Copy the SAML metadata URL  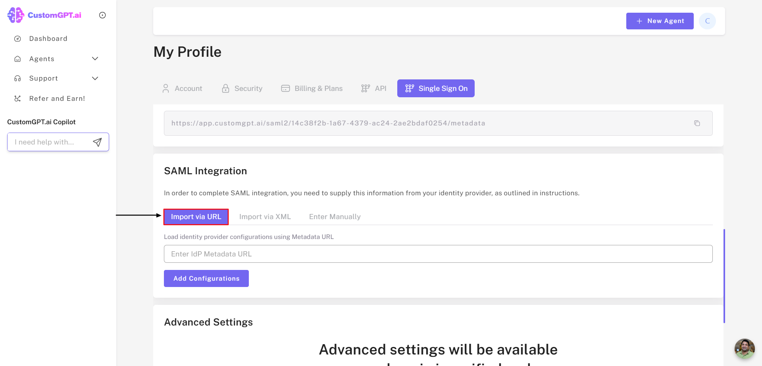pyautogui.click(x=697, y=123)
